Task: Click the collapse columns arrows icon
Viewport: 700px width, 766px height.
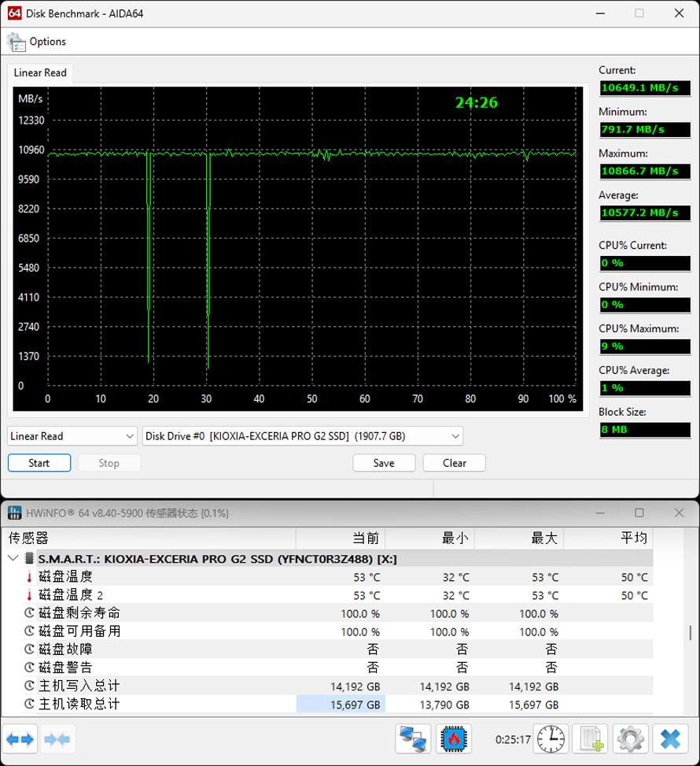Action: (x=58, y=739)
